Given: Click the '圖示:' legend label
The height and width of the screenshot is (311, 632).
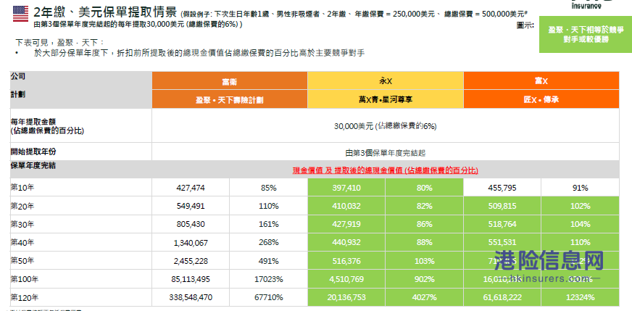Looking at the screenshot, I should point(525,26).
